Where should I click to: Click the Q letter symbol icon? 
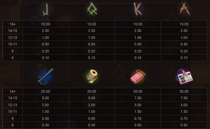[x=92, y=9]
